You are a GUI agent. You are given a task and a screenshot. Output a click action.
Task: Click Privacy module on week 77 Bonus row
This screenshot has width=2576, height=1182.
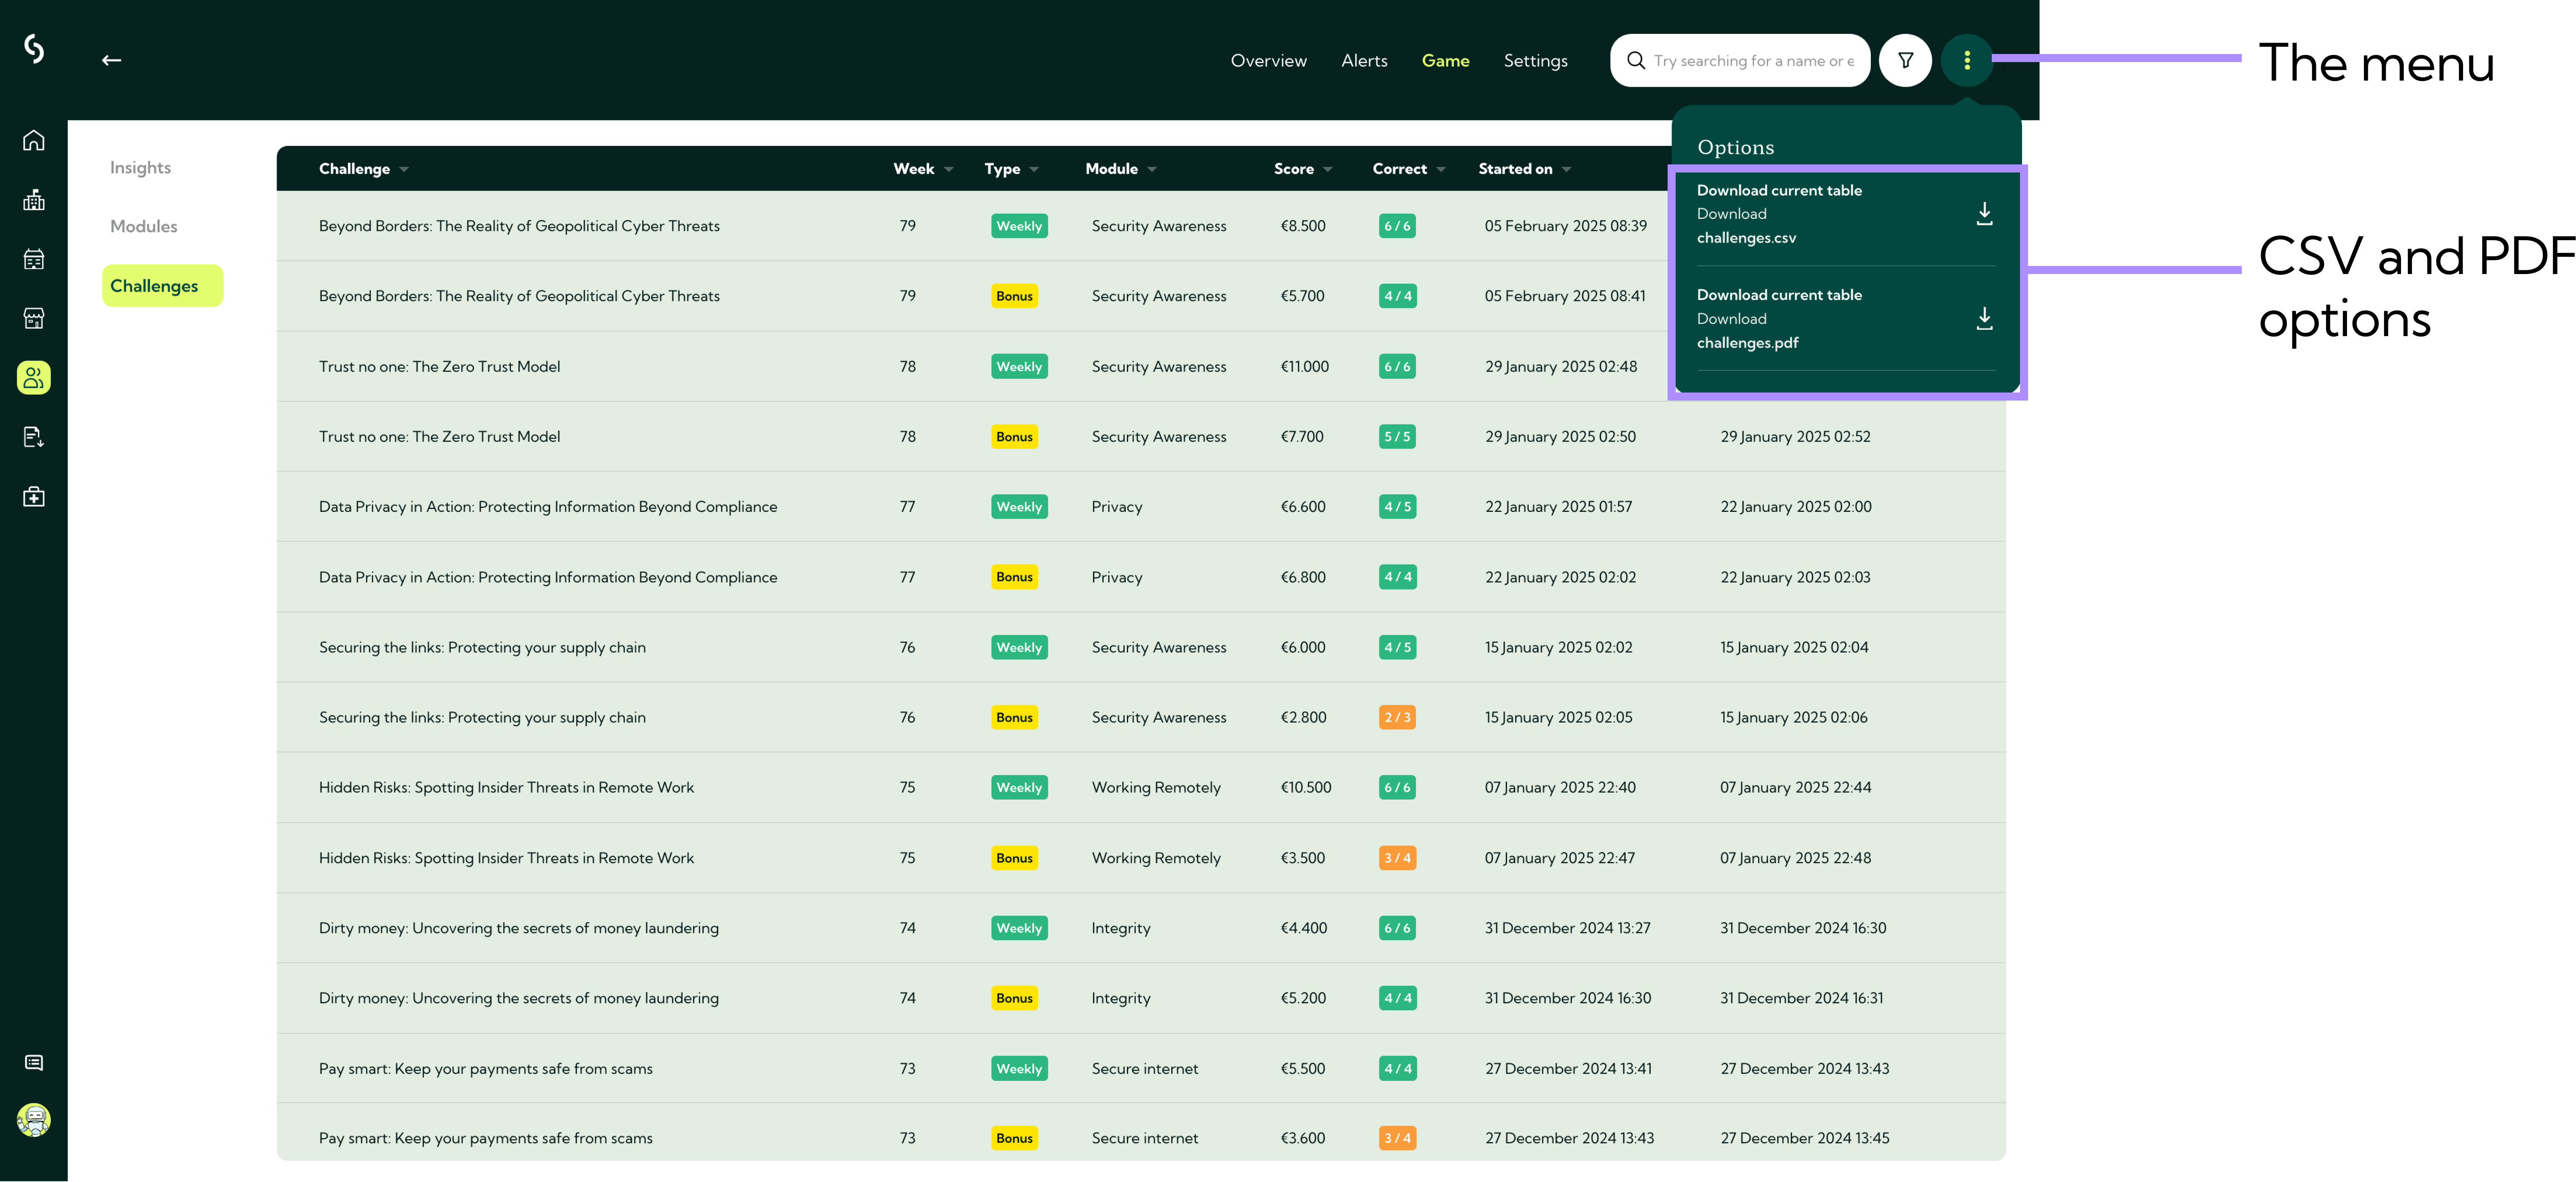[1116, 577]
